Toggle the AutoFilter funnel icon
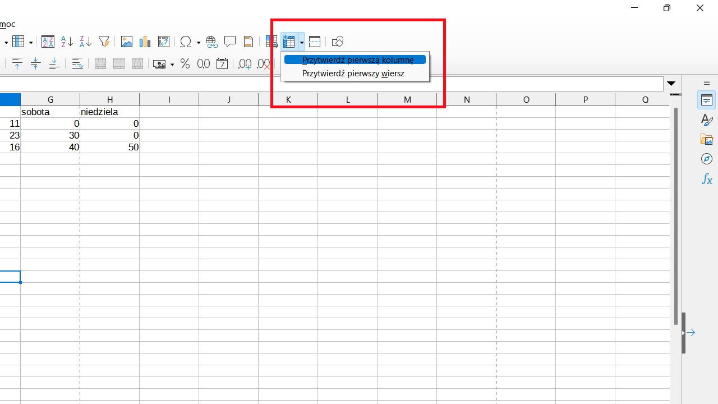 104,42
